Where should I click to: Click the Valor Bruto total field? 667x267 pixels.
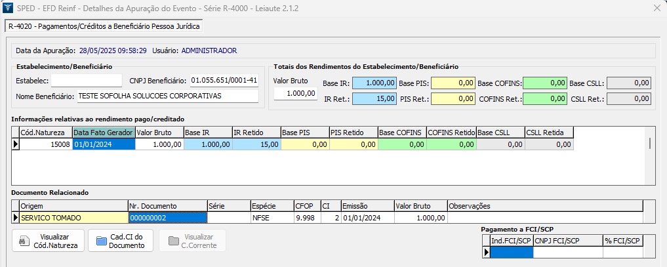pos(295,94)
